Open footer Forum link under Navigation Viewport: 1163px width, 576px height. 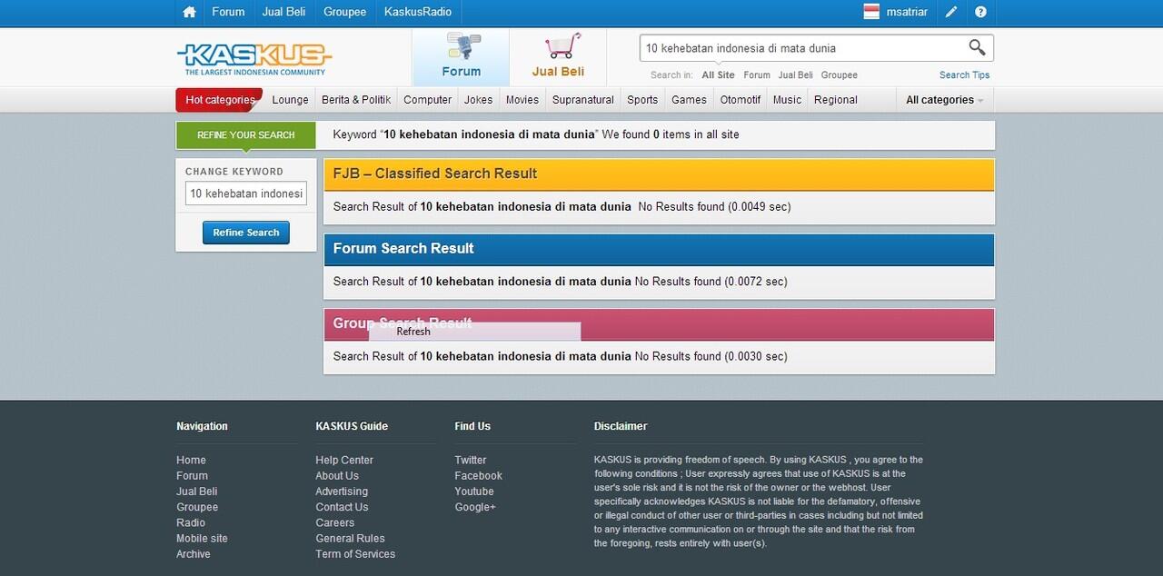tap(192, 476)
